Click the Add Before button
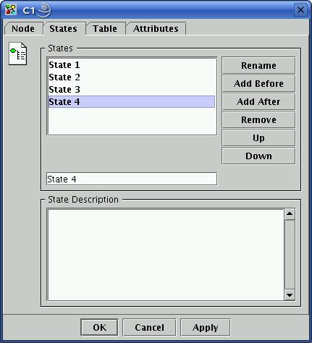Screen dimensions: 312x343 [258, 83]
